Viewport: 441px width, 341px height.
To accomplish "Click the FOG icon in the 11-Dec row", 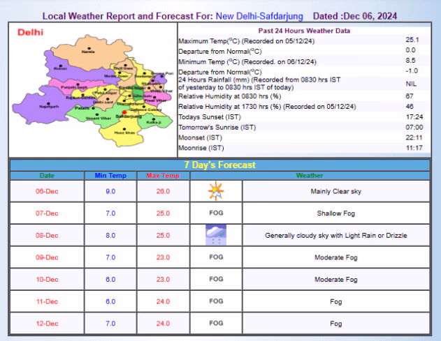I will click(x=215, y=301).
